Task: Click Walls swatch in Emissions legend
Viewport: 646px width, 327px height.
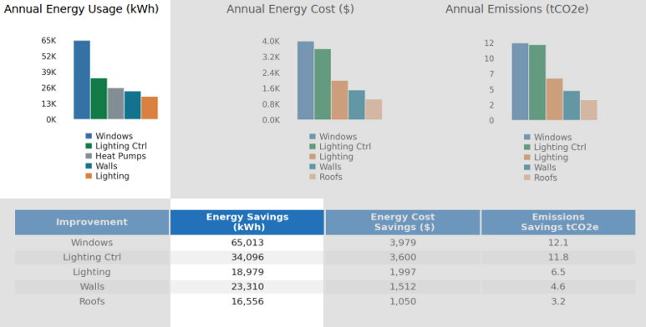Action: [x=527, y=168]
